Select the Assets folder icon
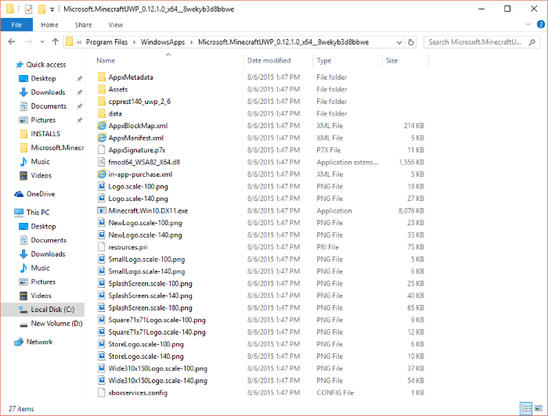548x416 pixels. click(101, 89)
